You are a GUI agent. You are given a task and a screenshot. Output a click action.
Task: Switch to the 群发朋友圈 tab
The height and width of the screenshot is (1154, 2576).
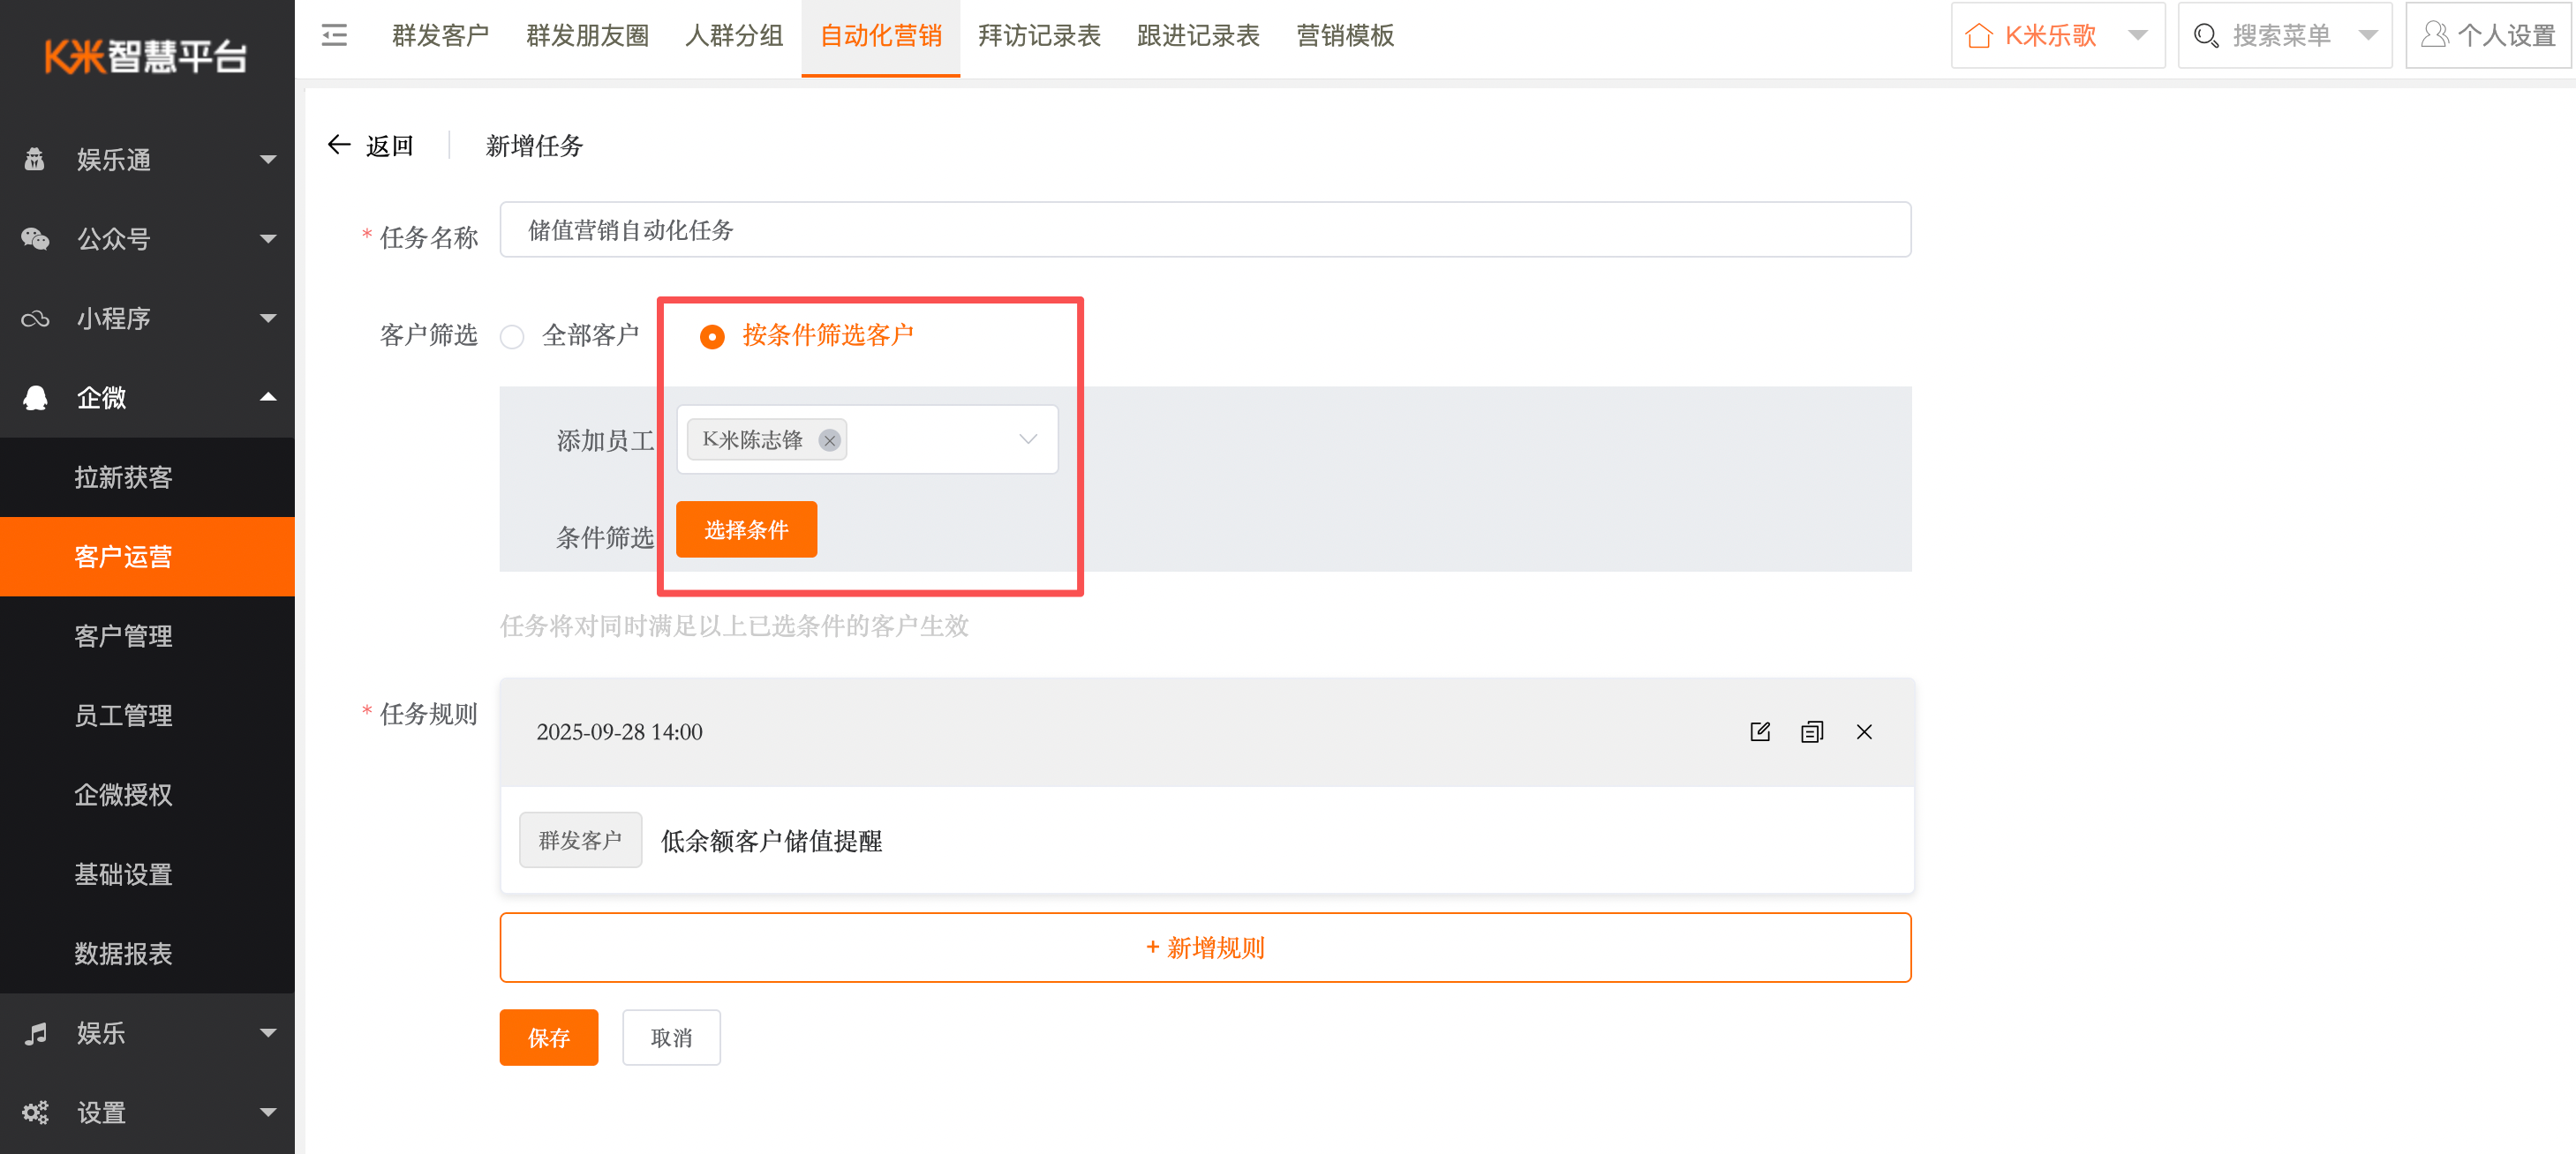587,36
